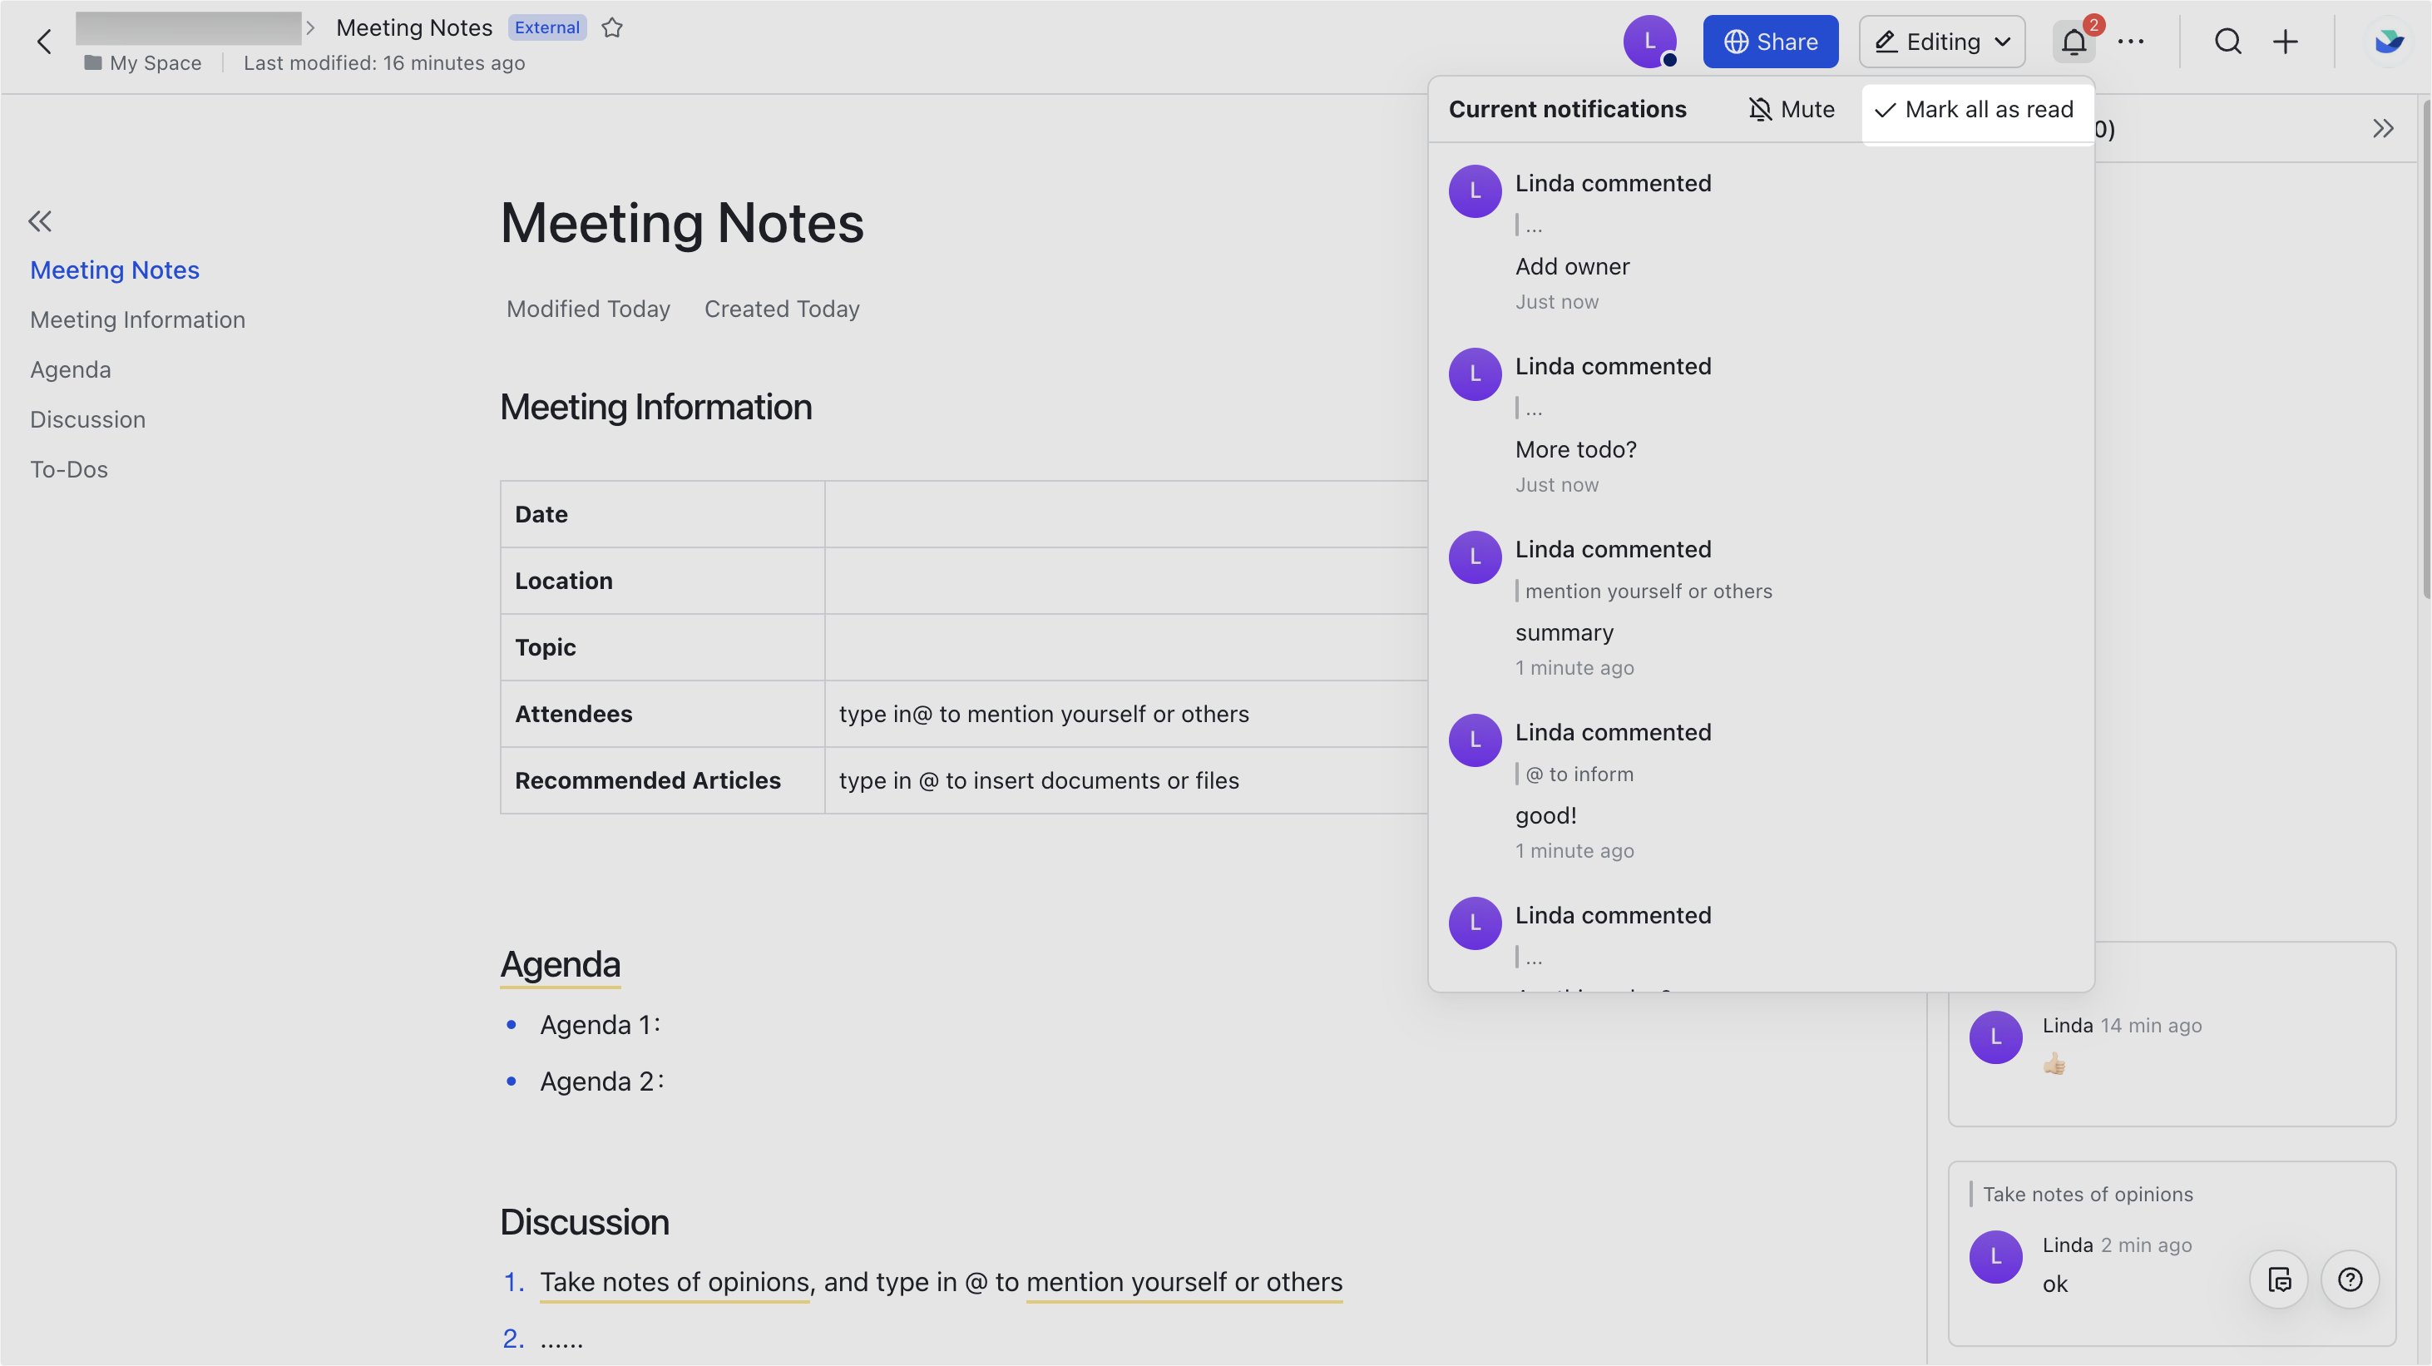Open the Editing mode dropdown
This screenshot has width=2432, height=1366.
[x=1941, y=42]
